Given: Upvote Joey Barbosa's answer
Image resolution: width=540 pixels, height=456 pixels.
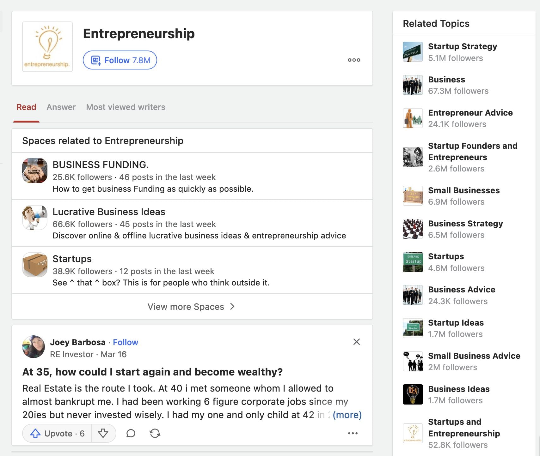Looking at the screenshot, I should click(56, 433).
